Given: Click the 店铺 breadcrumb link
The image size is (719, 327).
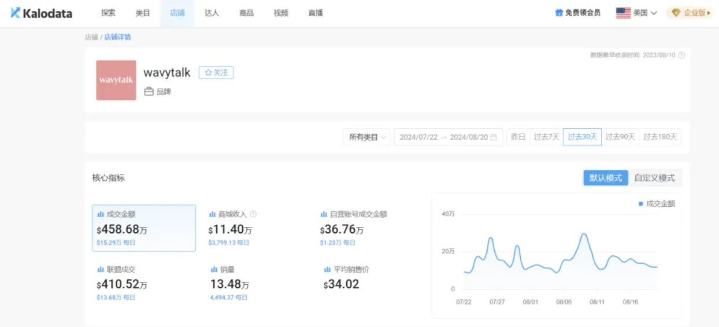Looking at the screenshot, I should click(x=91, y=37).
